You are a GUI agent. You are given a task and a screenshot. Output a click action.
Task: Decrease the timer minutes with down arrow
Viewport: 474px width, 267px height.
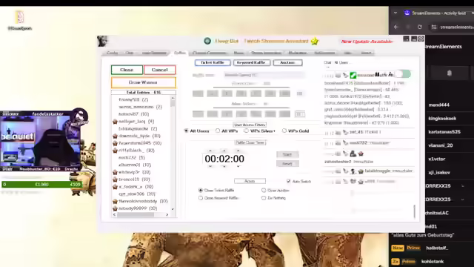(224, 166)
